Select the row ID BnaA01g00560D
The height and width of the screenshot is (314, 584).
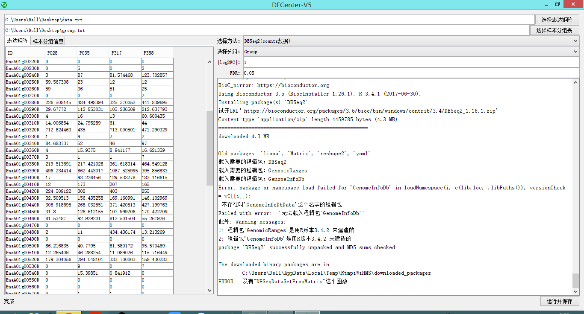25,287
